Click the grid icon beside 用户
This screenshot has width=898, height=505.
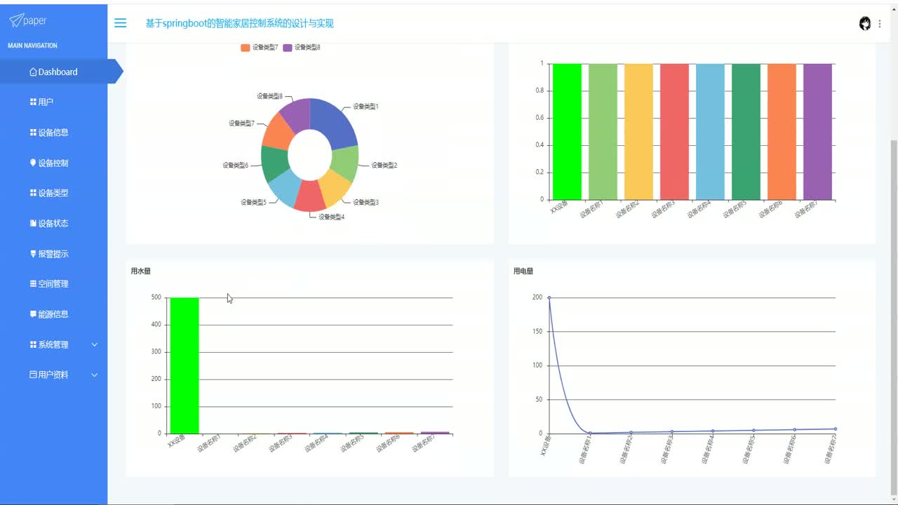(x=33, y=102)
